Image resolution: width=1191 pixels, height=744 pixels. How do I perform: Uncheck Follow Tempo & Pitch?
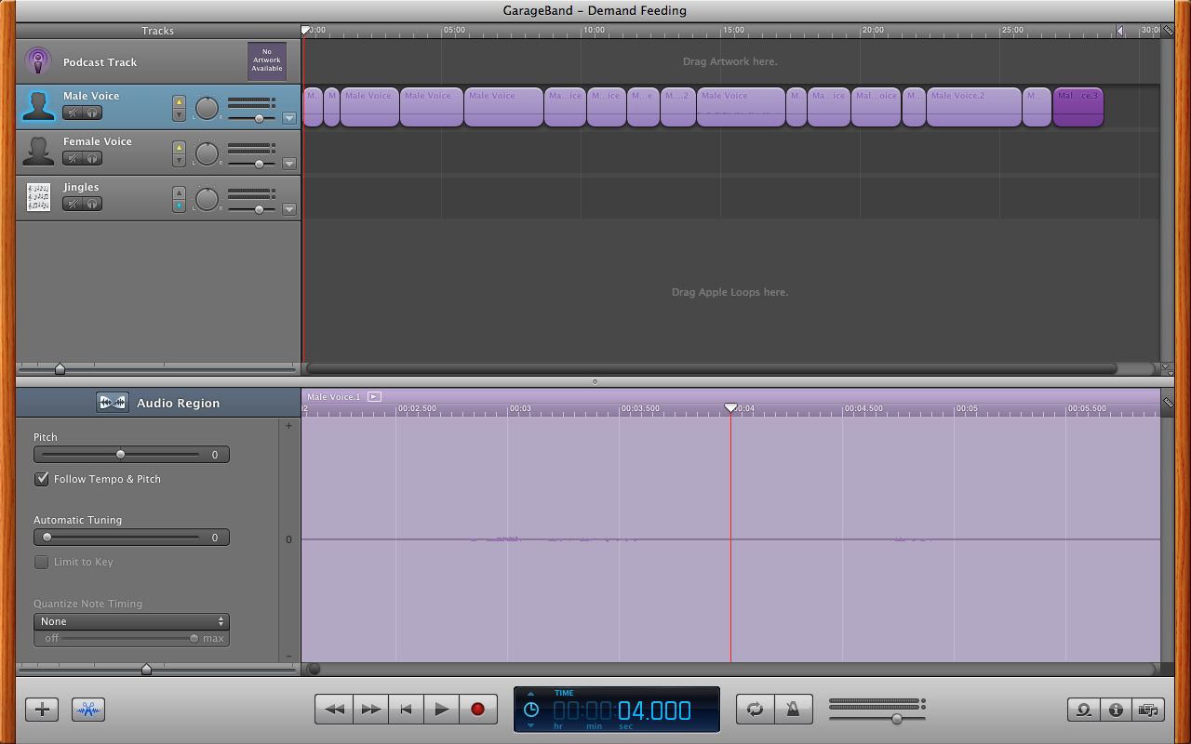pos(42,479)
